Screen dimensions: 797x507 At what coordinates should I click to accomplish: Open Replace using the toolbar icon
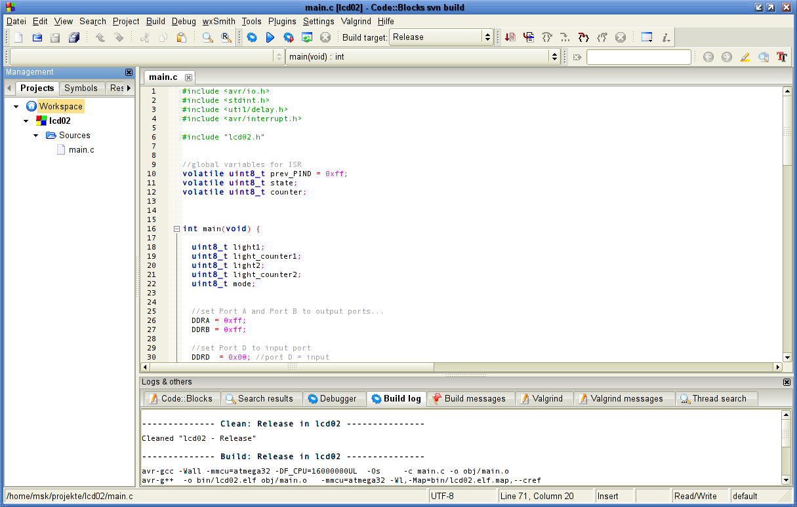pyautogui.click(x=226, y=37)
